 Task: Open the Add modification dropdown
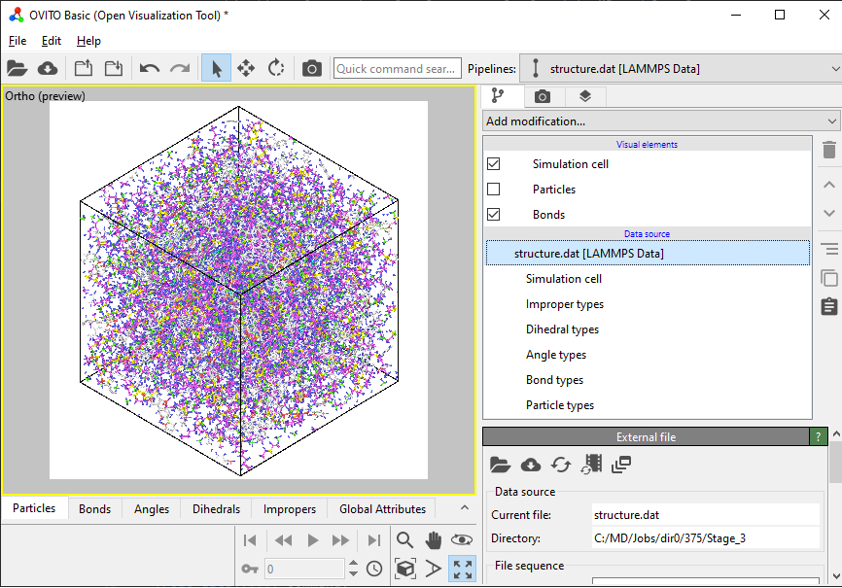point(661,121)
